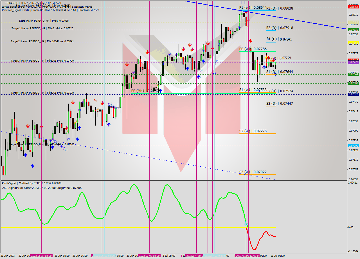Select the green 0.07920 price tag

[353, 30]
